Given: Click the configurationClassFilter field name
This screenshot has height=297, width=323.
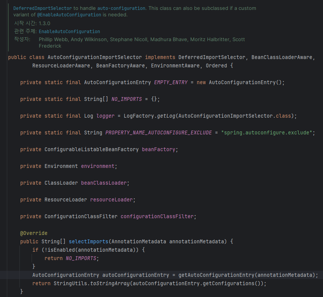Looking at the screenshot, I should pos(157,216).
